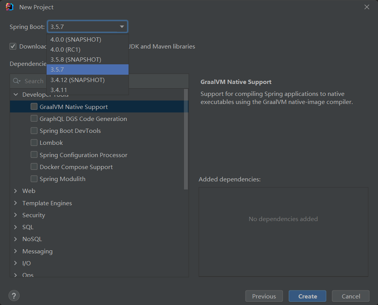
Task: Click the 'No dependencies added' placeholder text
Action: pyautogui.click(x=283, y=219)
